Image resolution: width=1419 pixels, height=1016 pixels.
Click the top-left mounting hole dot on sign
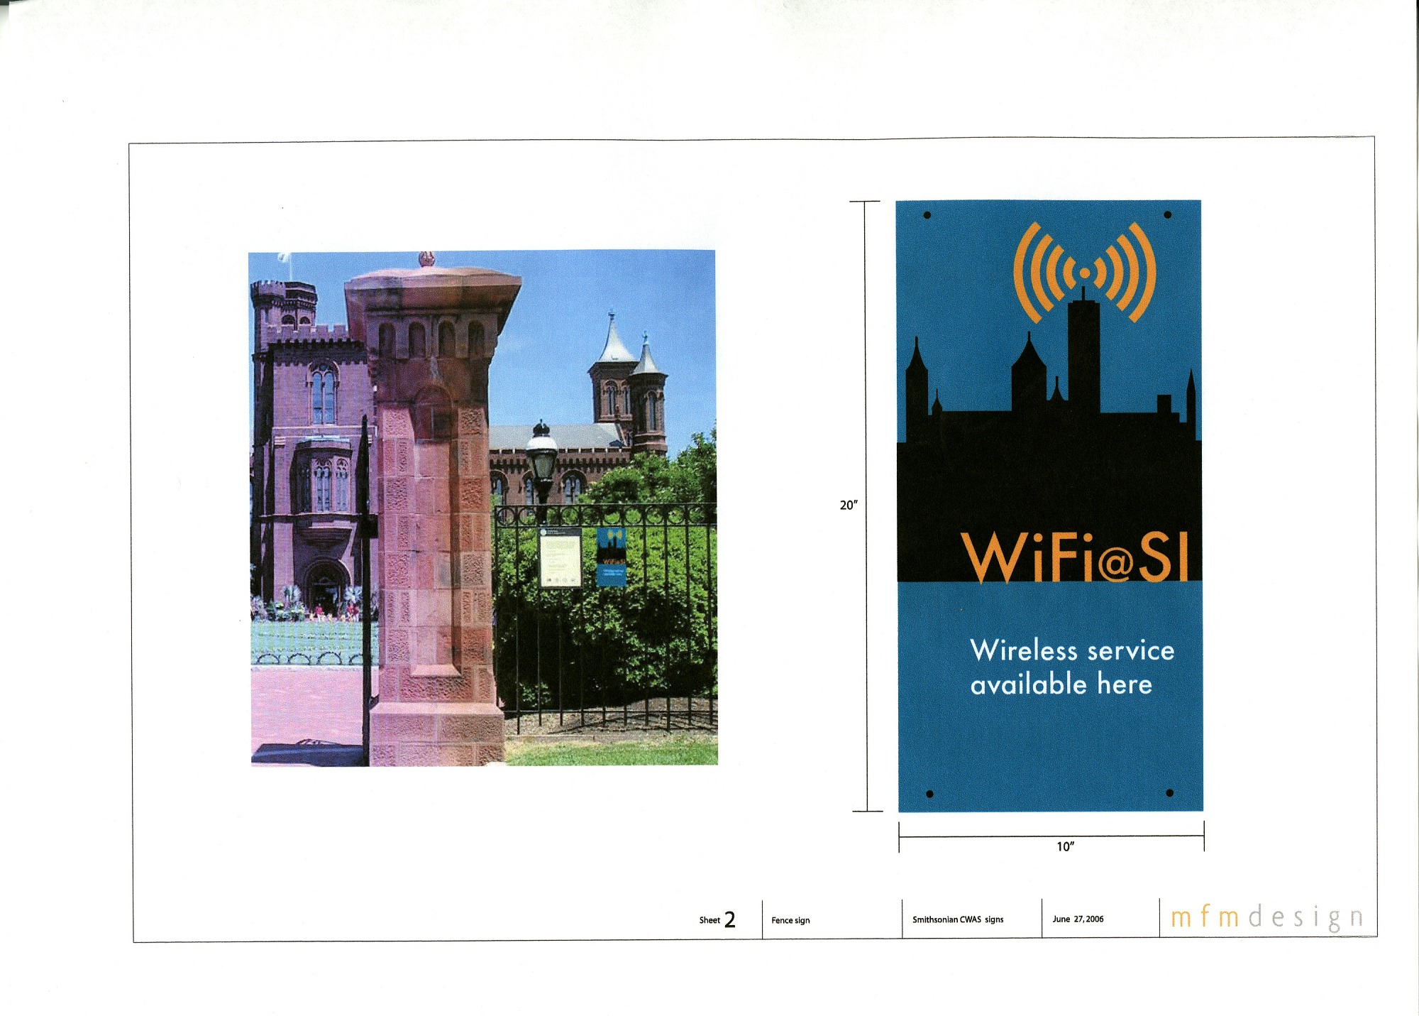(927, 215)
